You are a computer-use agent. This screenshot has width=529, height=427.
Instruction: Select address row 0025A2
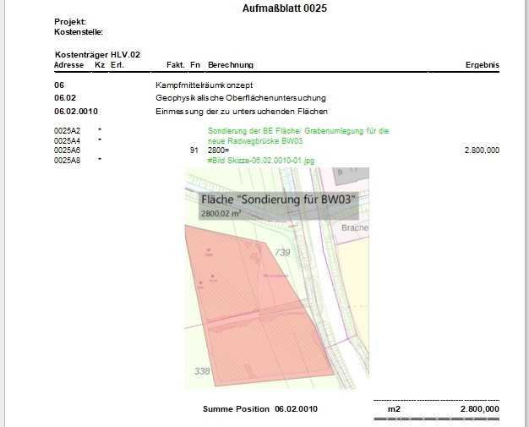pos(66,131)
